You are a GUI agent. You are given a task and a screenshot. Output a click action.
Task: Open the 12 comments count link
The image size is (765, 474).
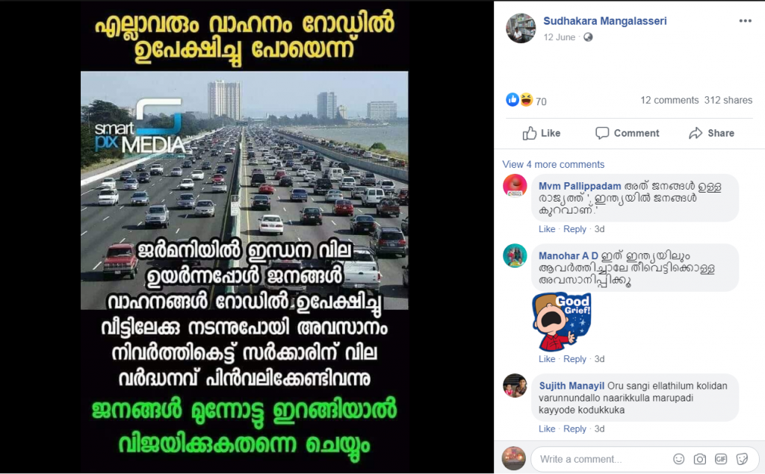tap(669, 100)
